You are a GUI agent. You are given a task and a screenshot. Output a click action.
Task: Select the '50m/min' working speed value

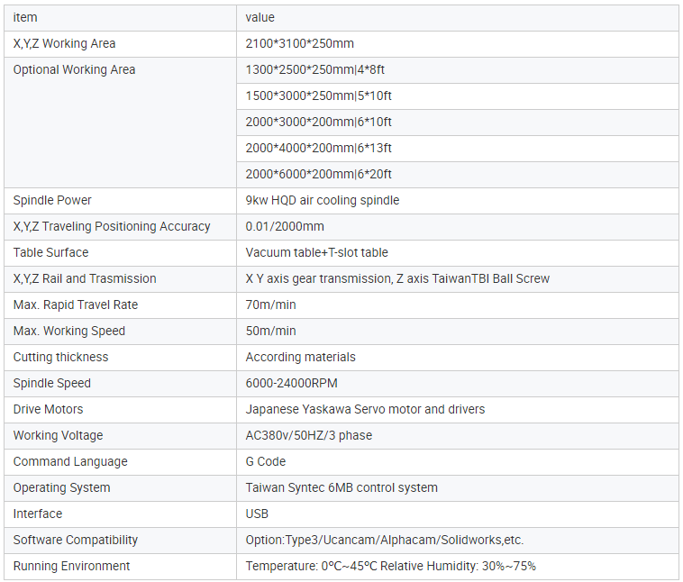coord(270,331)
